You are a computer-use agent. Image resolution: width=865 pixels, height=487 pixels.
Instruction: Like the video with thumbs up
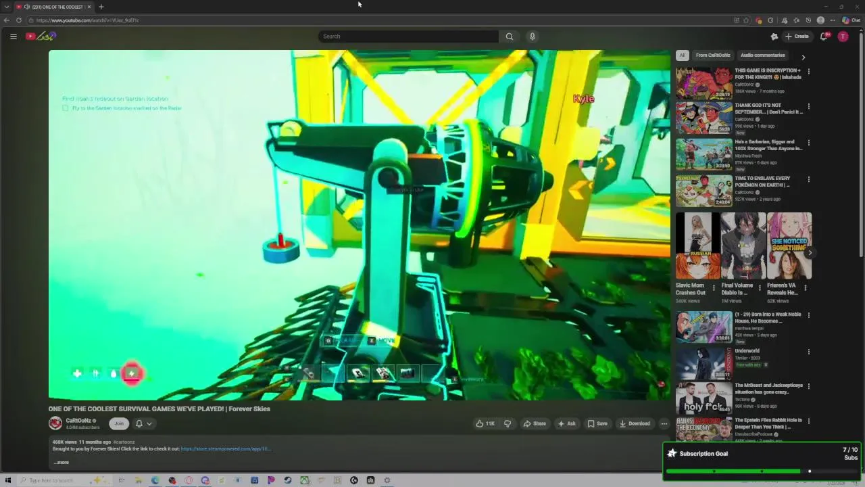(485, 424)
